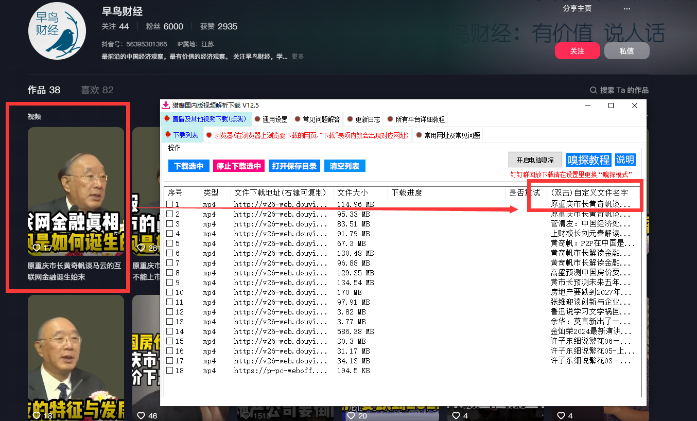Select checkbox of row 16 (31.17 MB)
Viewport: 697px width, 421px height.
(x=169, y=351)
